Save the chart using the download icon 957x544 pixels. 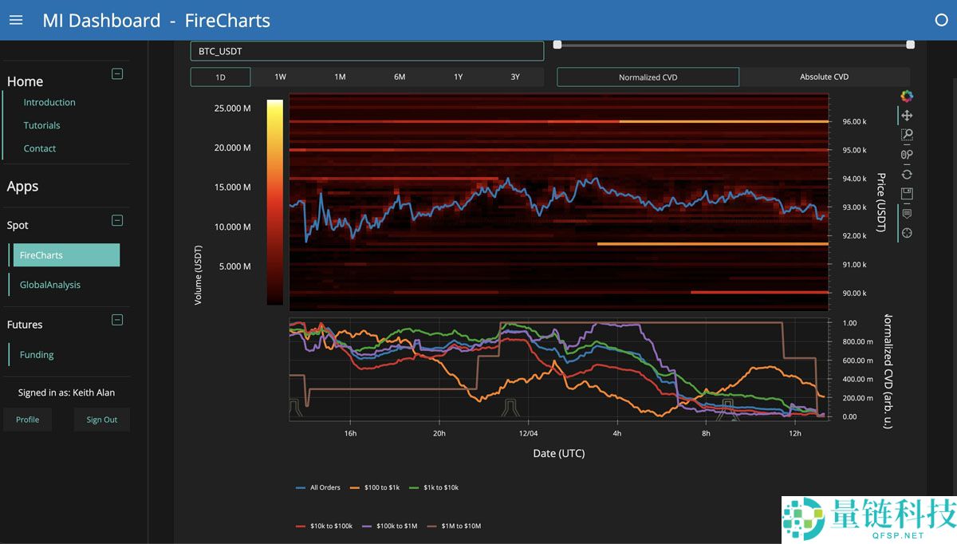pyautogui.click(x=906, y=193)
